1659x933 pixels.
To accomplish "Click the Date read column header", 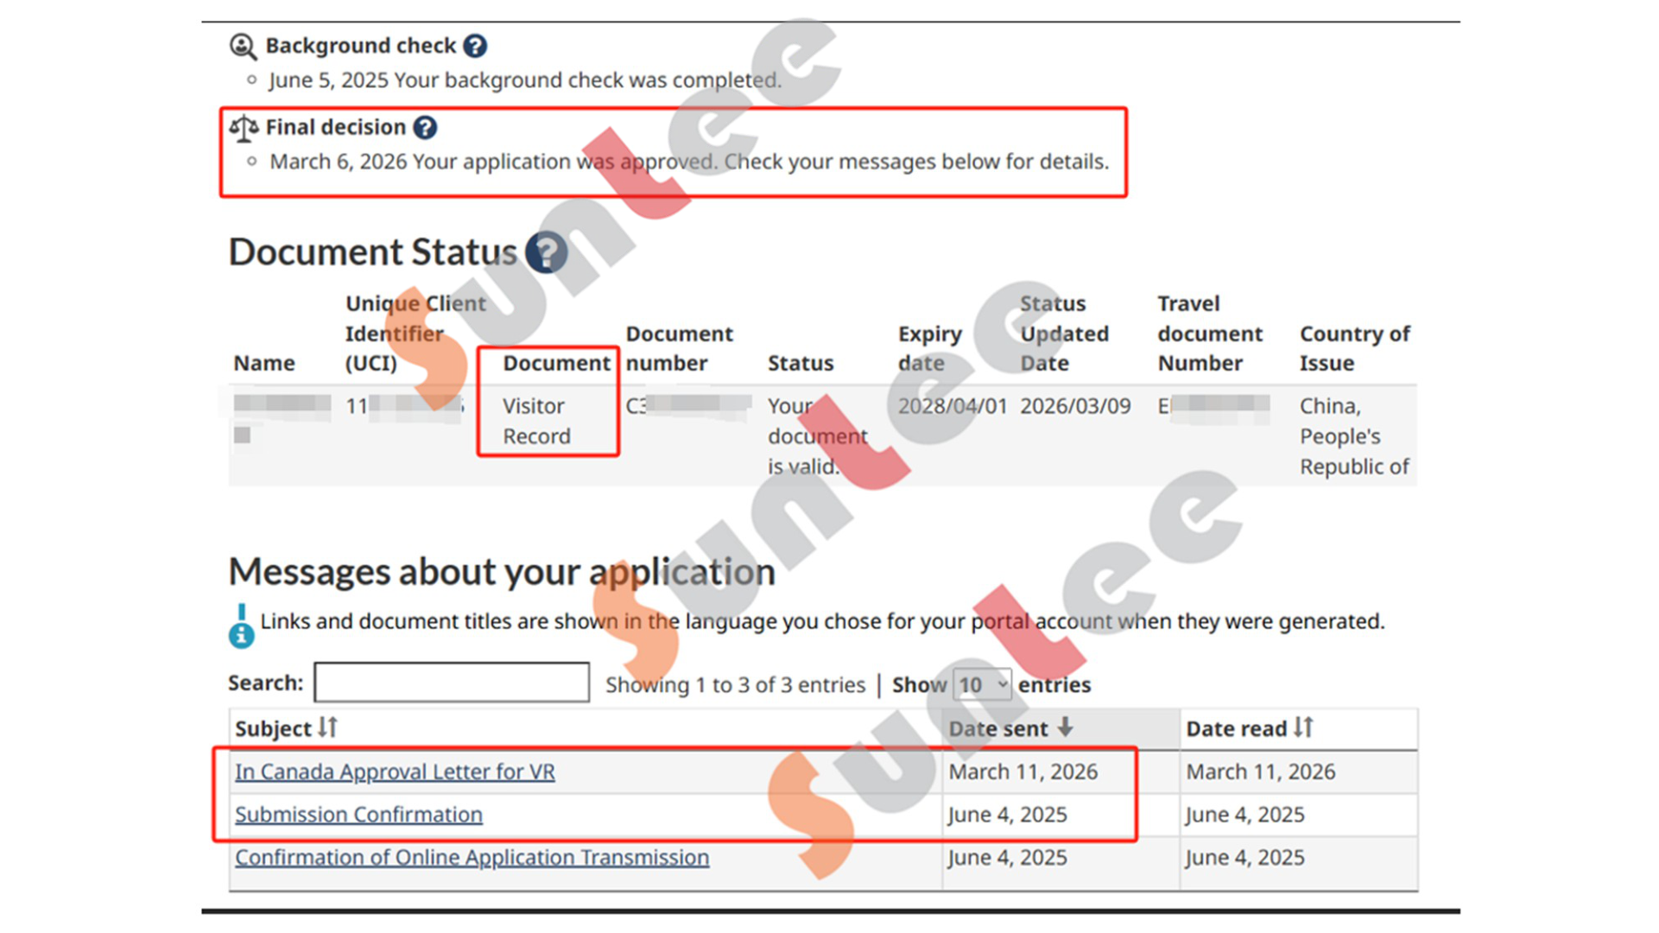I will click(x=1236, y=729).
